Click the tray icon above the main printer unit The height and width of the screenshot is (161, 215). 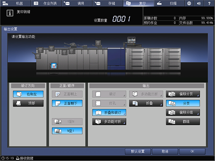coord(98,43)
